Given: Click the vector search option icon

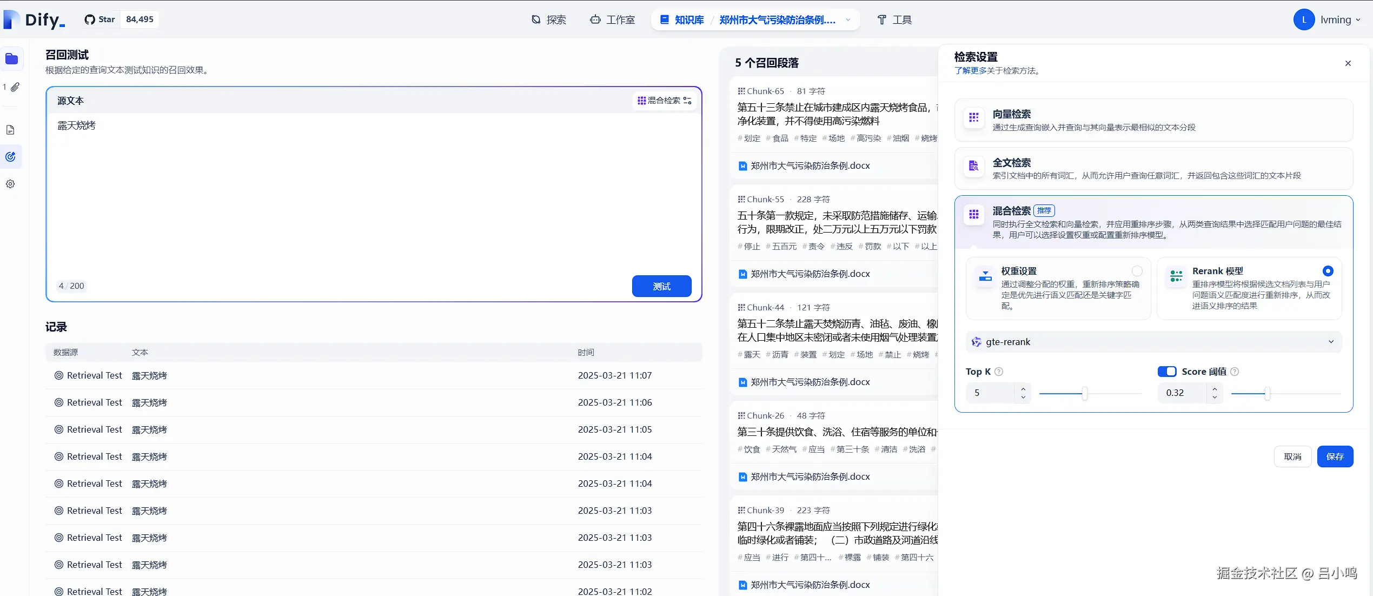Looking at the screenshot, I should tap(974, 117).
